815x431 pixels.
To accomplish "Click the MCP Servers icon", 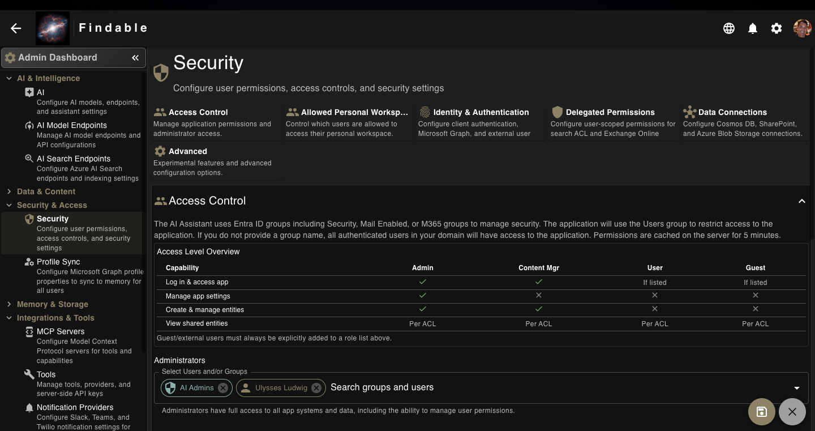I will tap(29, 331).
